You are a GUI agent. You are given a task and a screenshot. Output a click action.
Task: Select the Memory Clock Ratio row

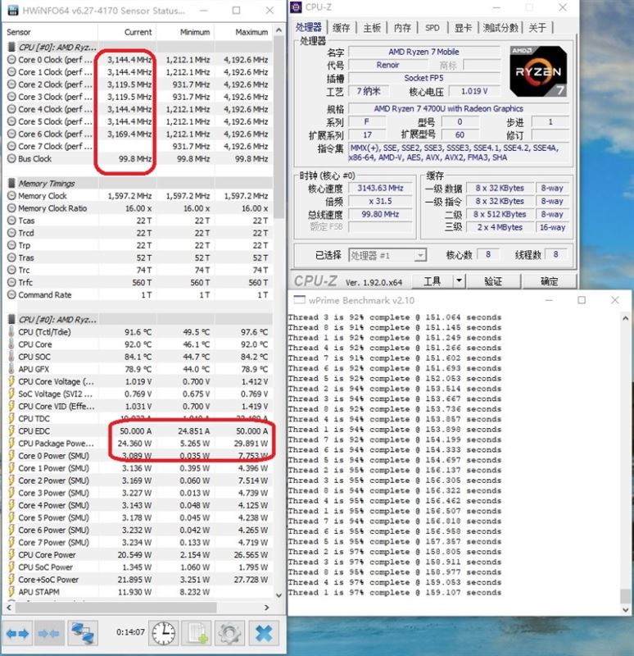pos(138,208)
